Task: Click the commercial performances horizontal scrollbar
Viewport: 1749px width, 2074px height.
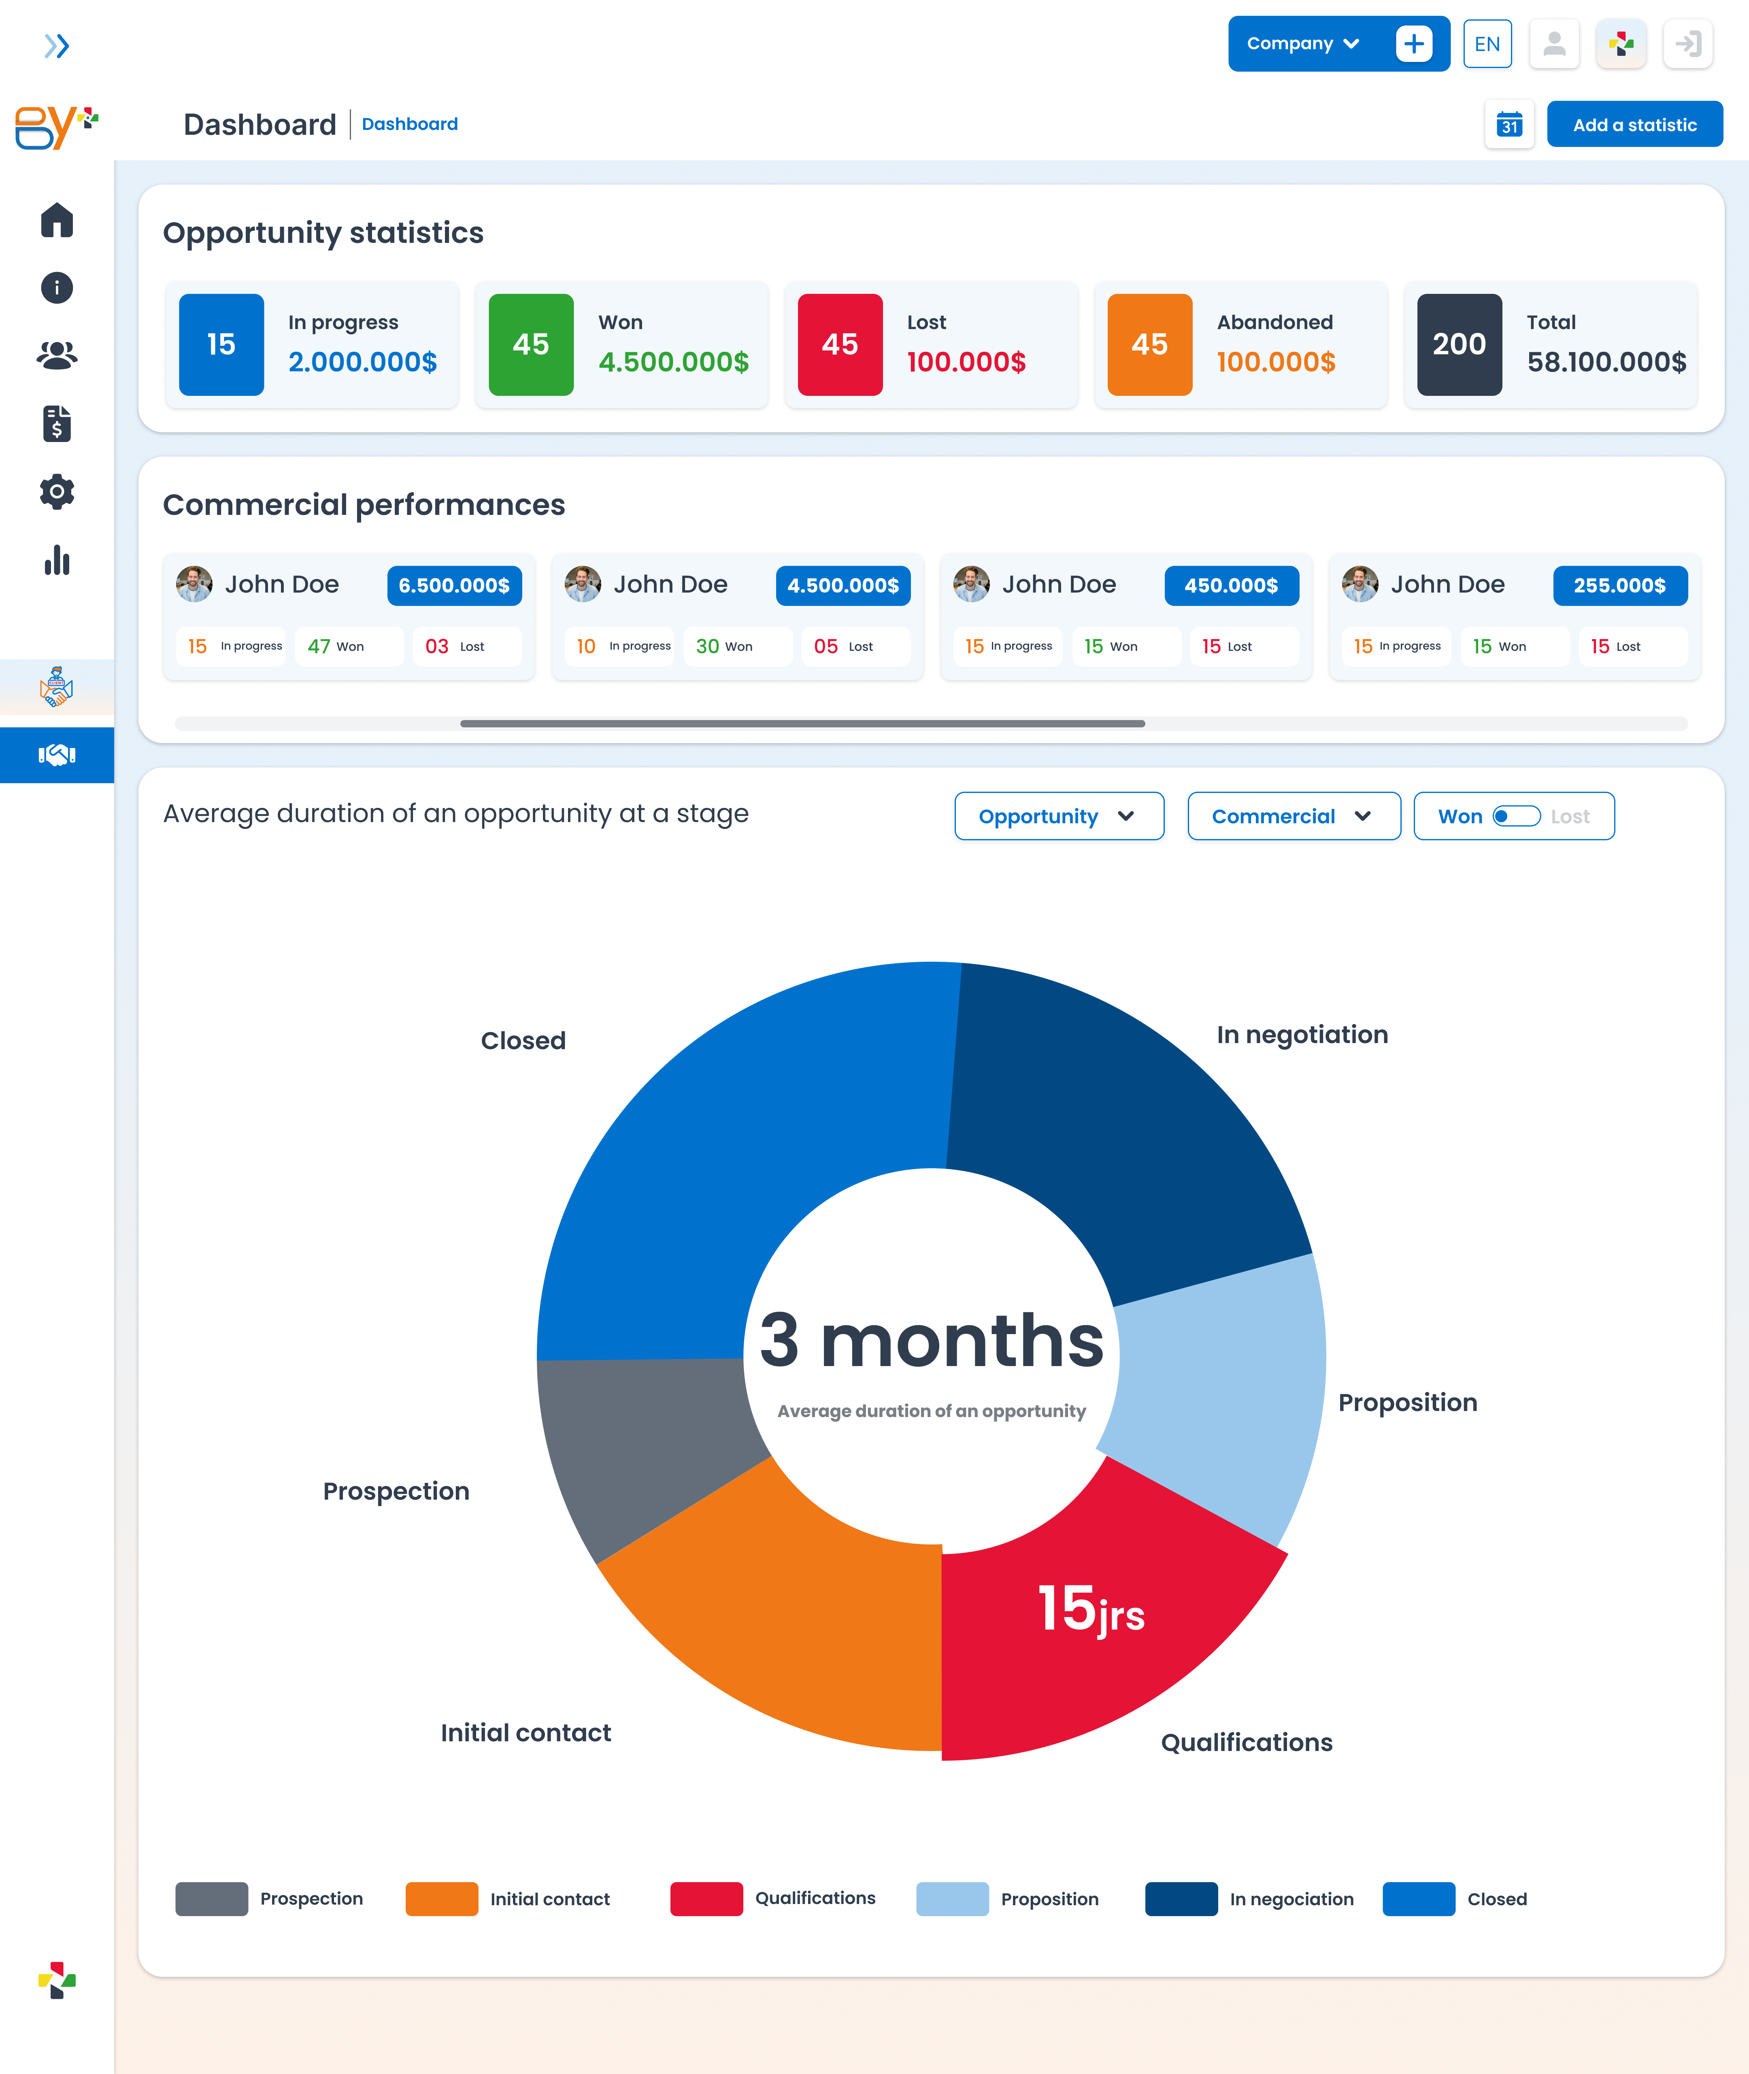Action: [802, 724]
